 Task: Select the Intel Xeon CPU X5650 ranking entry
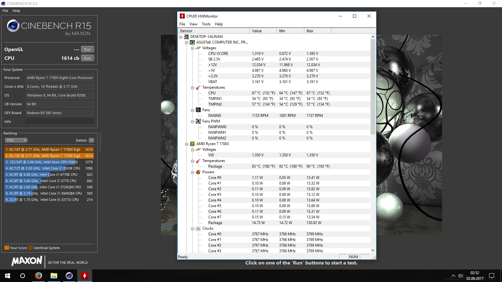pyautogui.click(x=49, y=162)
